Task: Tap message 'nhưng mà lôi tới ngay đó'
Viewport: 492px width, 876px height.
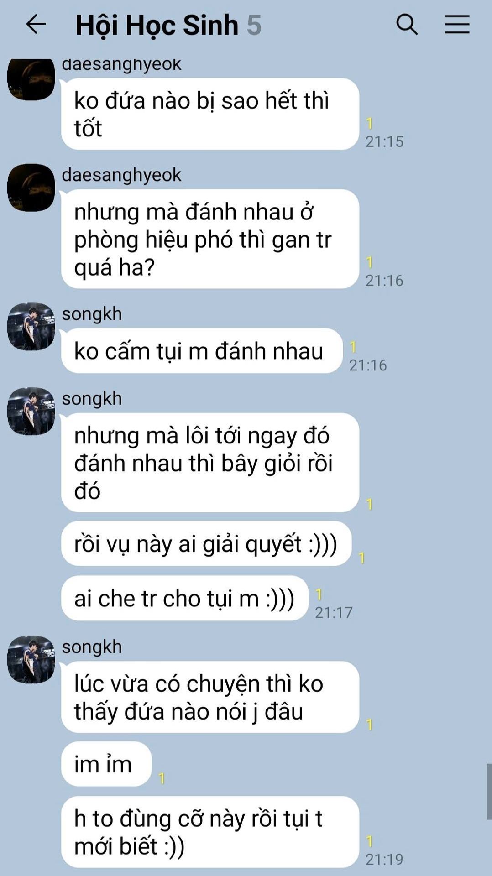Action: coord(210,463)
